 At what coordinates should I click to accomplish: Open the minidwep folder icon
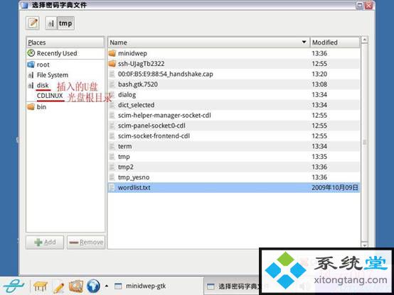[112, 53]
